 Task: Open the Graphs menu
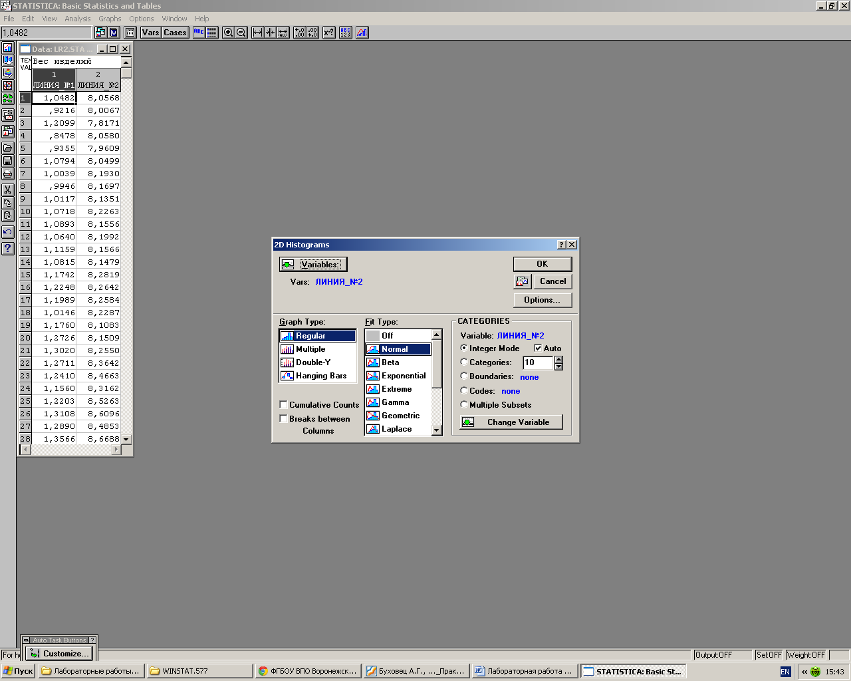(x=110, y=19)
